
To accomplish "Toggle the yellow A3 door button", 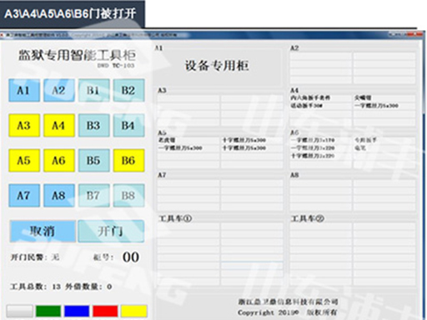I will tap(24, 125).
